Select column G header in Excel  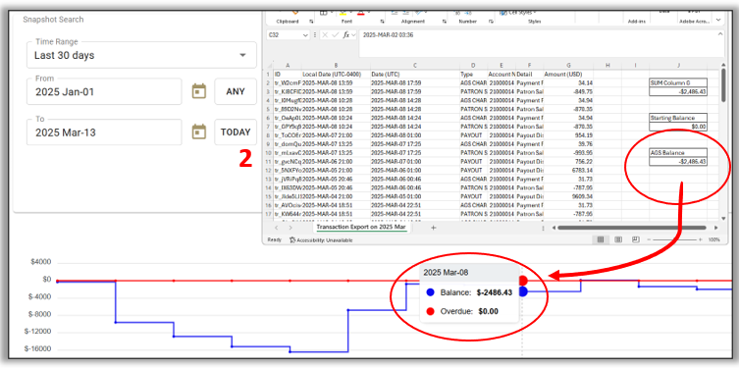click(x=568, y=66)
